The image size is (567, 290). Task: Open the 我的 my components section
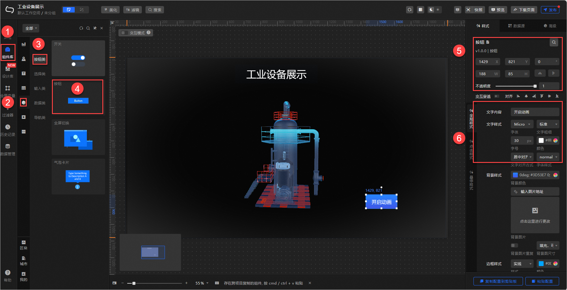(x=24, y=277)
